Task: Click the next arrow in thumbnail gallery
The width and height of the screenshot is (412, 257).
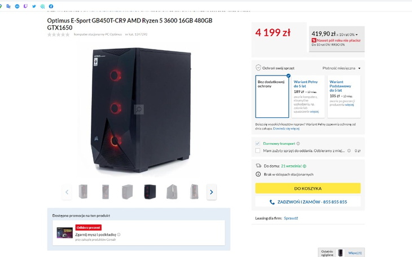Action: [x=211, y=192]
